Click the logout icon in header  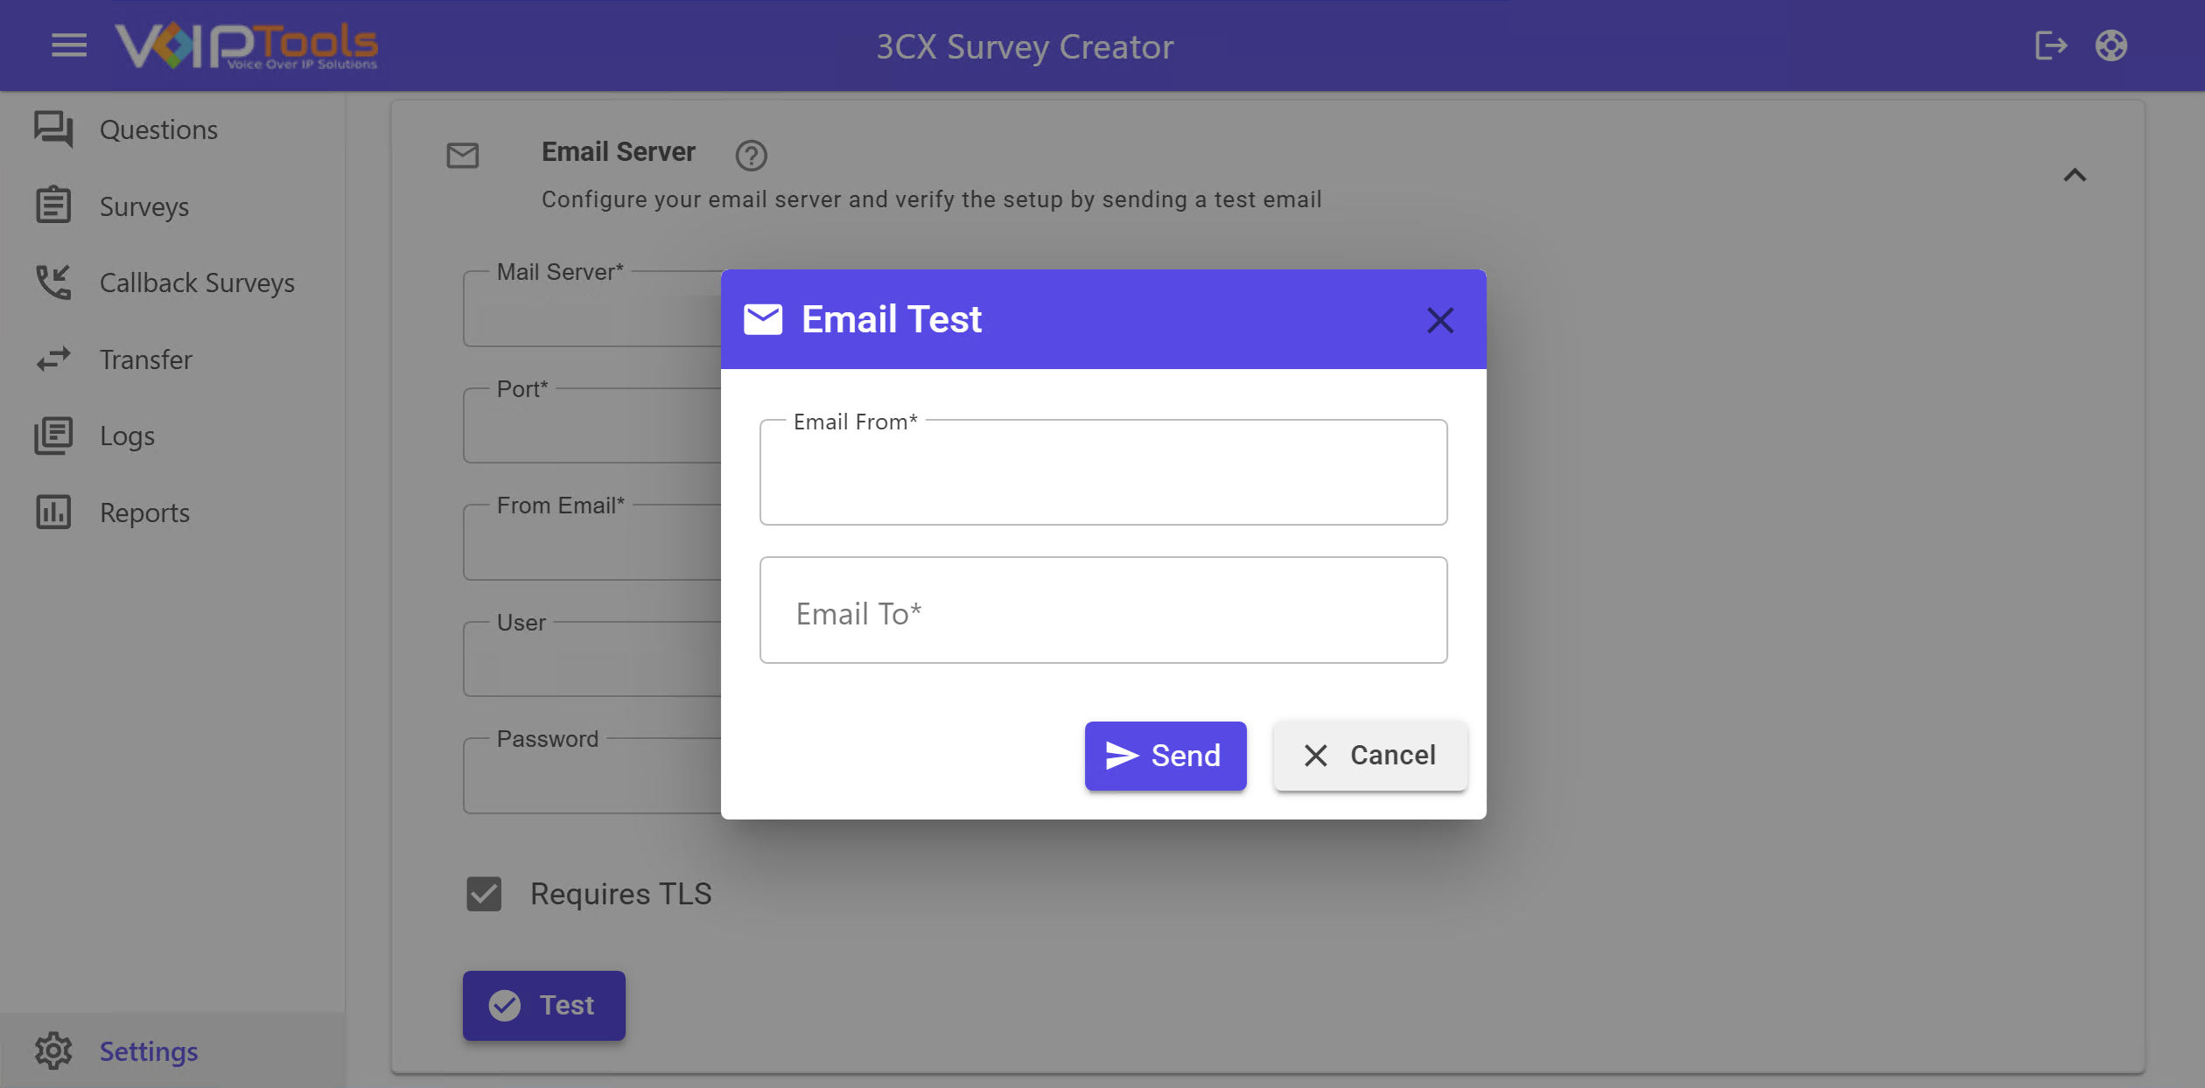(x=2050, y=45)
